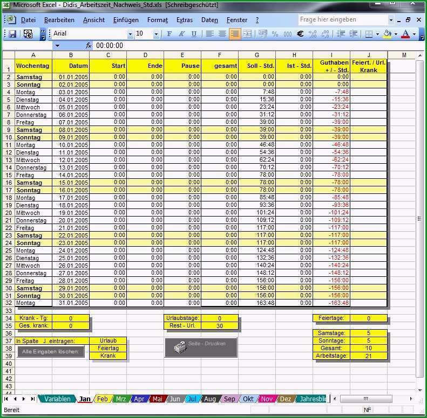The width and height of the screenshot is (427, 418).
Task: Toggle italic formatting (K)
Action: 181,34
